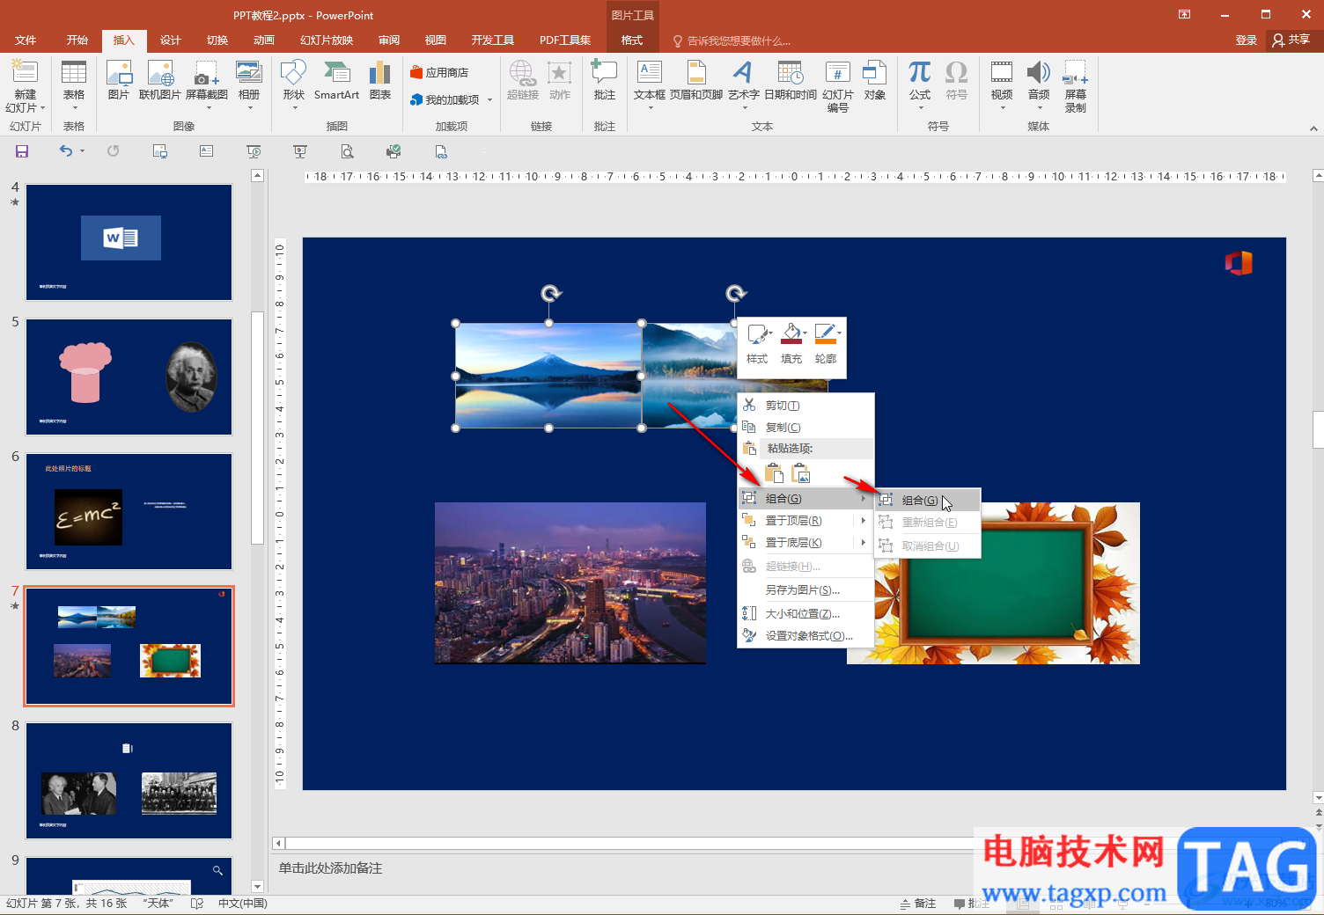Expand 置于底层(K) submenu
Image resolution: width=1324 pixels, height=915 pixels.
click(x=805, y=543)
